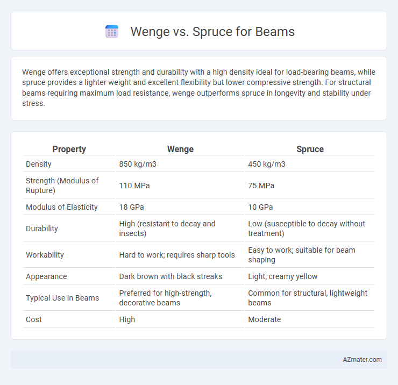Select the 'Wenge' column header
The image size is (398, 385).
click(180, 149)
